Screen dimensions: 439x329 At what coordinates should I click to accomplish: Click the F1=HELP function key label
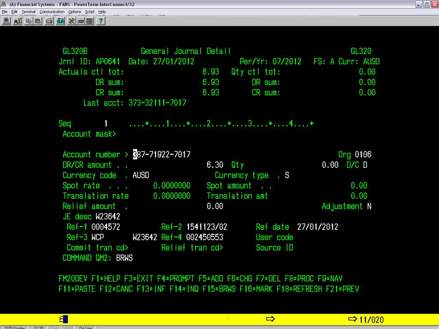pos(106,278)
